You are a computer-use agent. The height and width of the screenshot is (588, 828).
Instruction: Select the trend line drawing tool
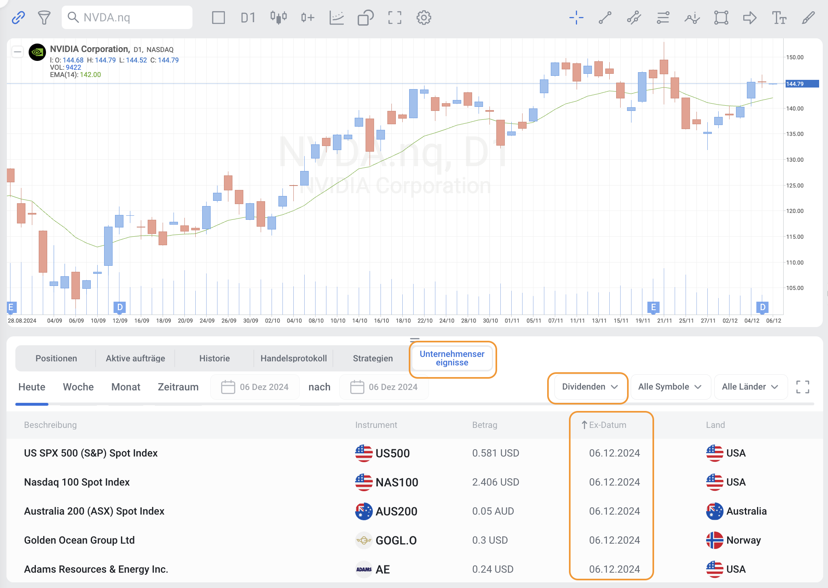pos(605,17)
